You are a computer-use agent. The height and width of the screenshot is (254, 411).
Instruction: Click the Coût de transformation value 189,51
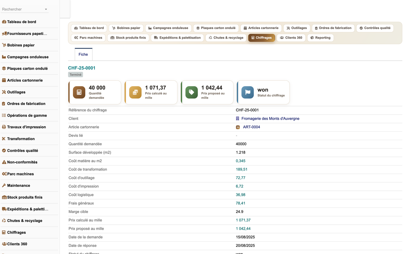click(x=241, y=170)
